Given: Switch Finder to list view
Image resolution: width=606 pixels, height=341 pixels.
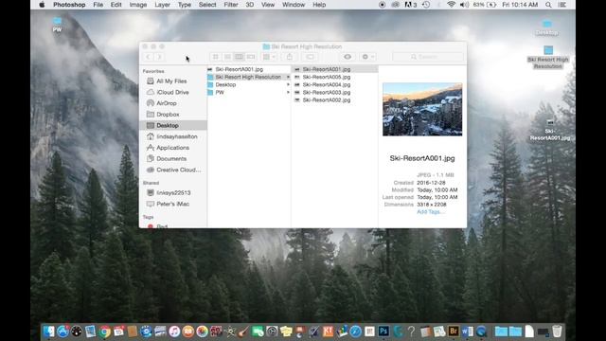Looking at the screenshot, I should pyautogui.click(x=227, y=57).
